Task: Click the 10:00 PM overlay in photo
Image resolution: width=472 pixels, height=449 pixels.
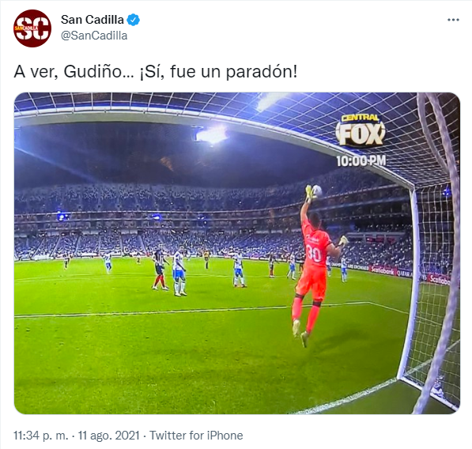Action: (x=361, y=160)
